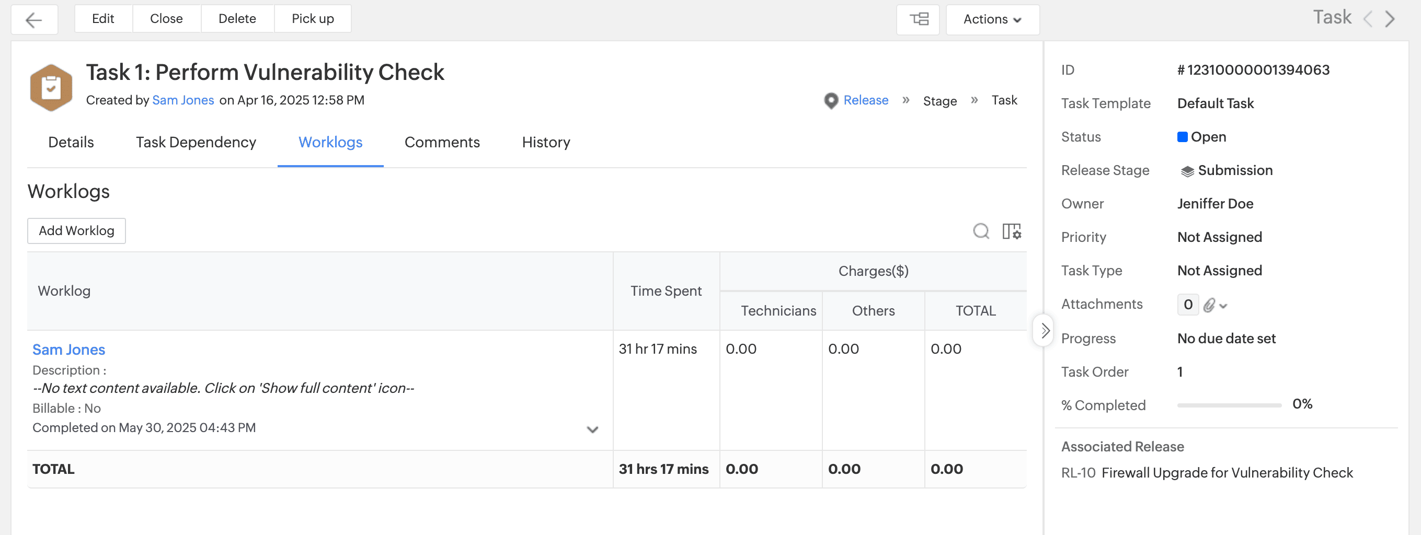Open the Release breadcrumb link
The image size is (1421, 535).
865,100
